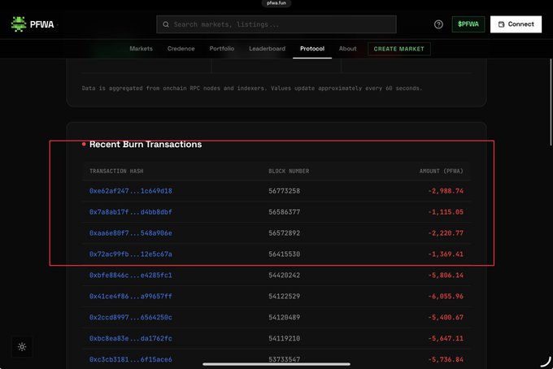Click burn amount -5,806.14
The height and width of the screenshot is (369, 553).
click(446, 276)
